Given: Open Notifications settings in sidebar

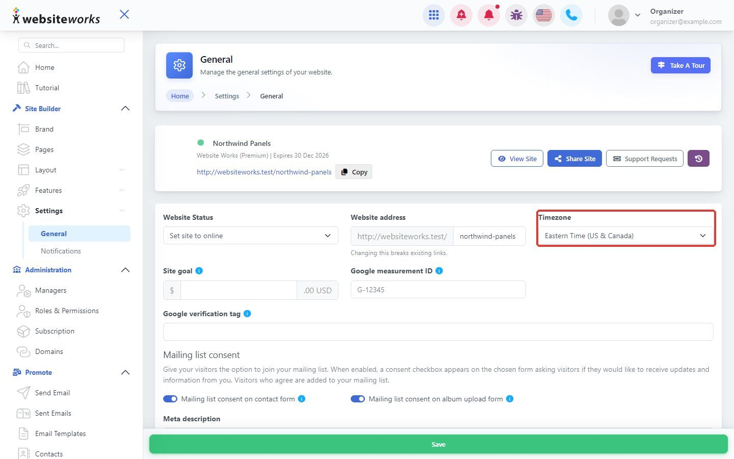Looking at the screenshot, I should [x=61, y=251].
